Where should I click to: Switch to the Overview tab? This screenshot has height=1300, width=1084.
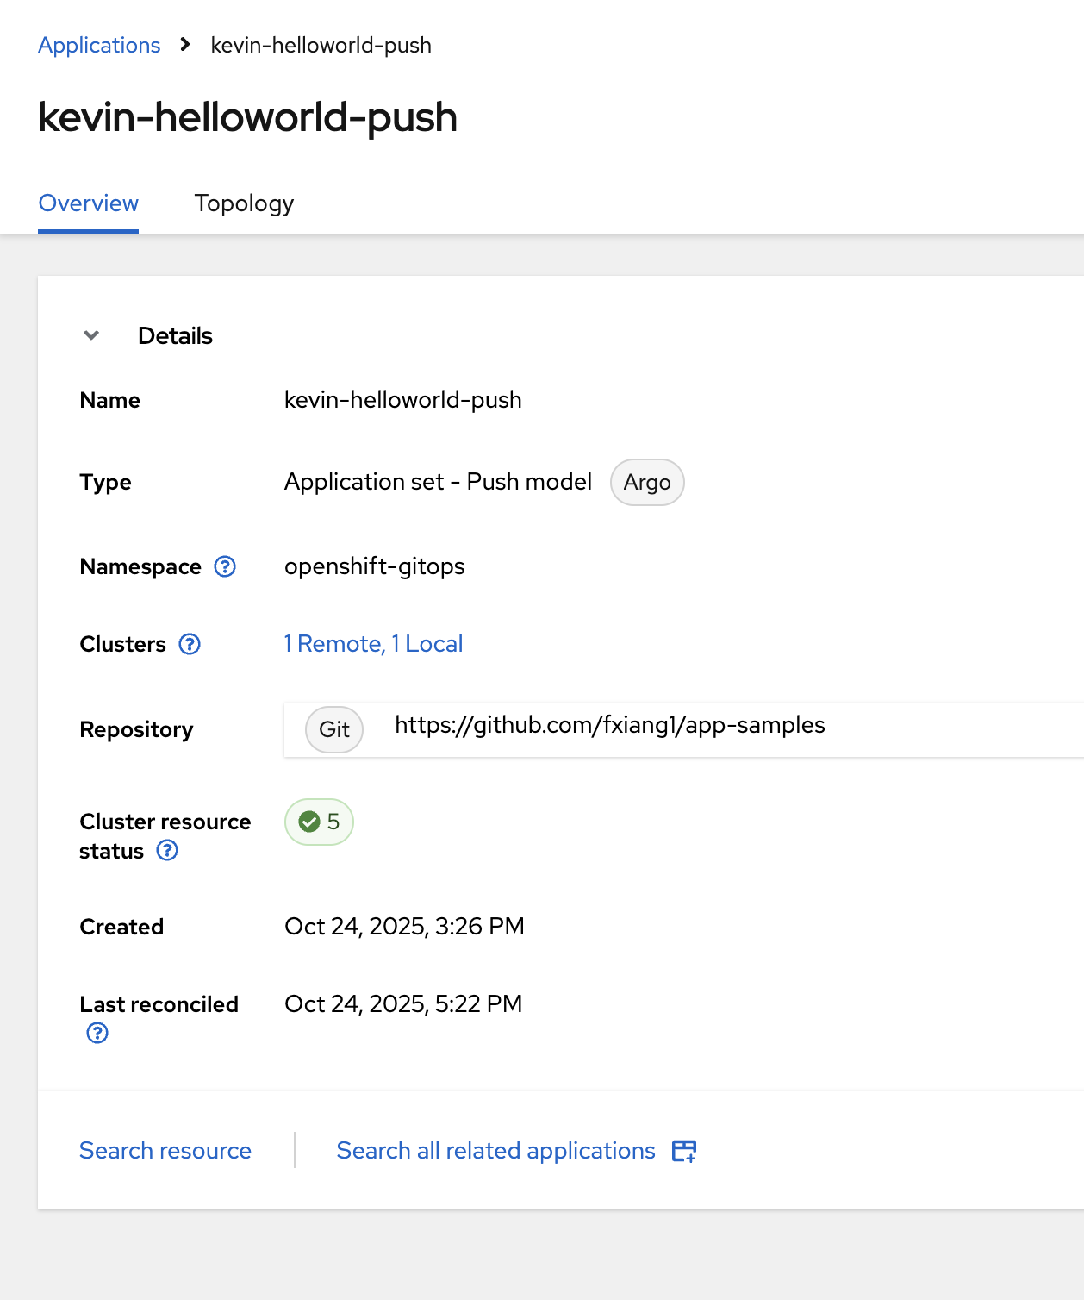(88, 203)
